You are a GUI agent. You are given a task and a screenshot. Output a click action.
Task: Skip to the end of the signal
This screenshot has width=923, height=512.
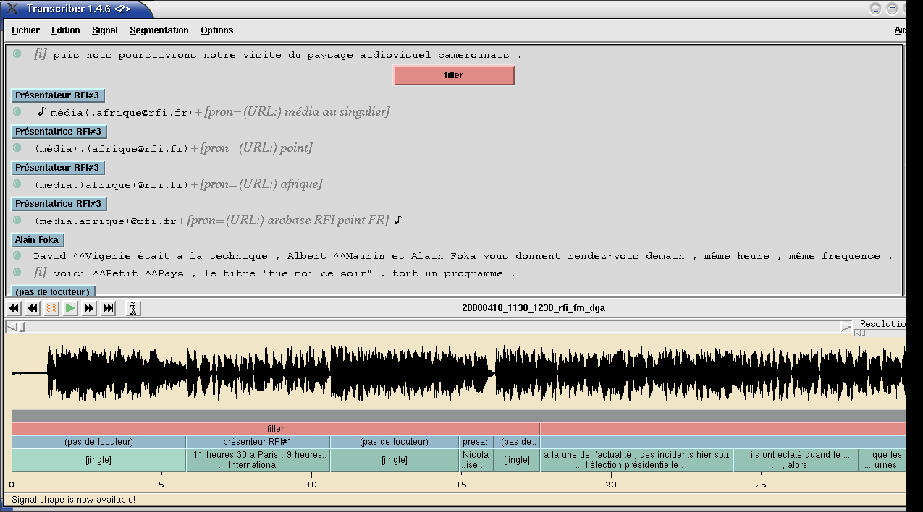[108, 309]
